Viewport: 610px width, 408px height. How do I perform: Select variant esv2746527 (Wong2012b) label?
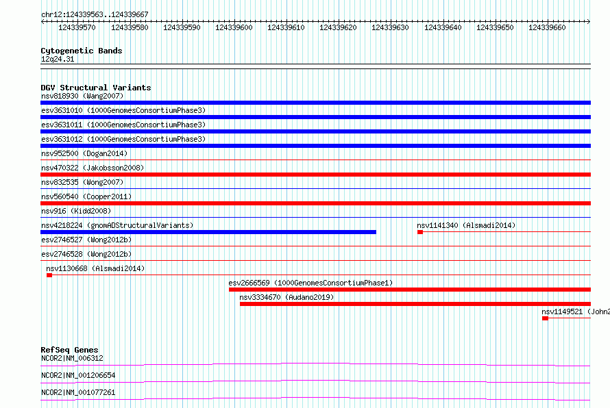[x=86, y=240]
